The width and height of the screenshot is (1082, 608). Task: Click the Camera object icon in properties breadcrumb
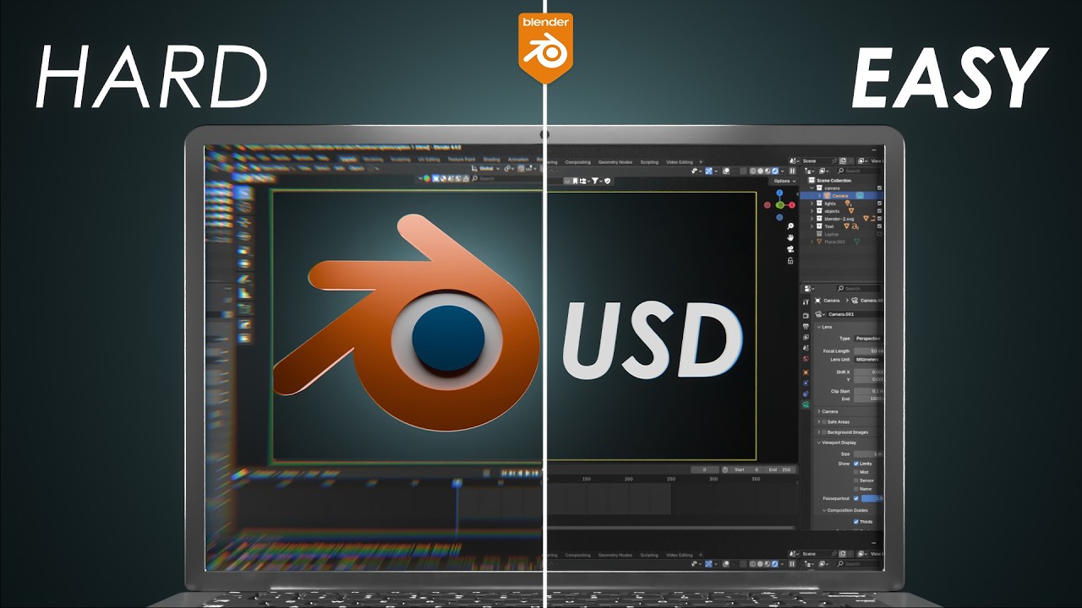point(817,301)
